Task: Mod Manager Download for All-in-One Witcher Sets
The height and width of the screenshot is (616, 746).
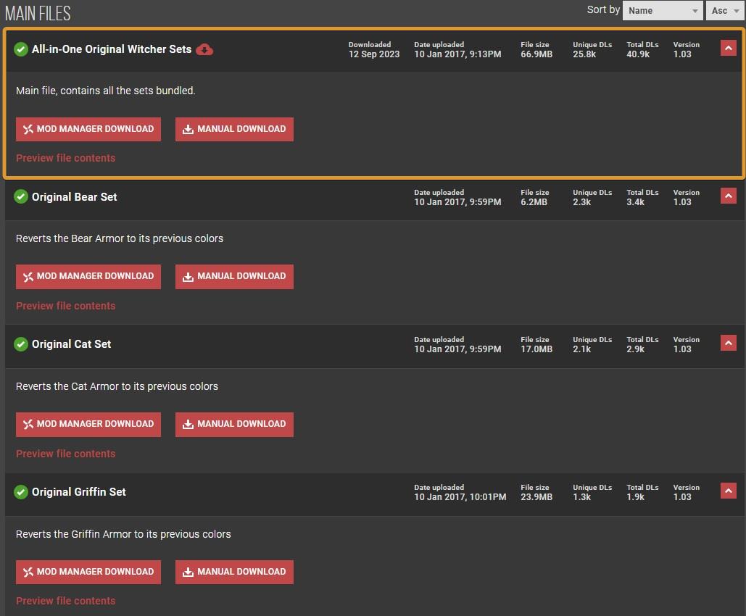Action: 88,129
